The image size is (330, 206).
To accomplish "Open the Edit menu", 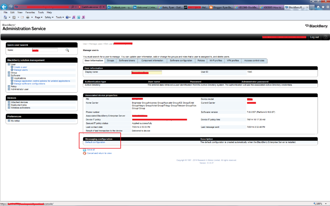I will [12, 12].
